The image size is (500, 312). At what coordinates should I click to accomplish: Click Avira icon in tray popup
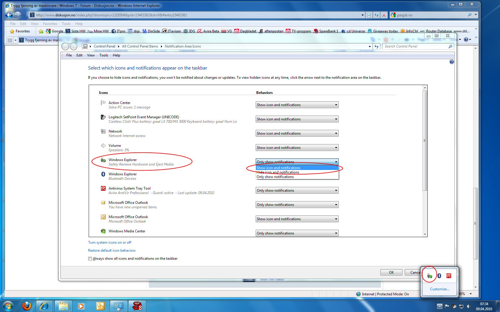pos(449,276)
